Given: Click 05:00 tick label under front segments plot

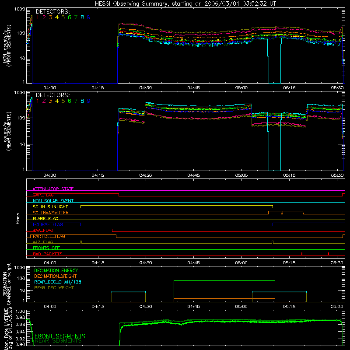Looking at the screenshot, I should pyautogui.click(x=241, y=88).
